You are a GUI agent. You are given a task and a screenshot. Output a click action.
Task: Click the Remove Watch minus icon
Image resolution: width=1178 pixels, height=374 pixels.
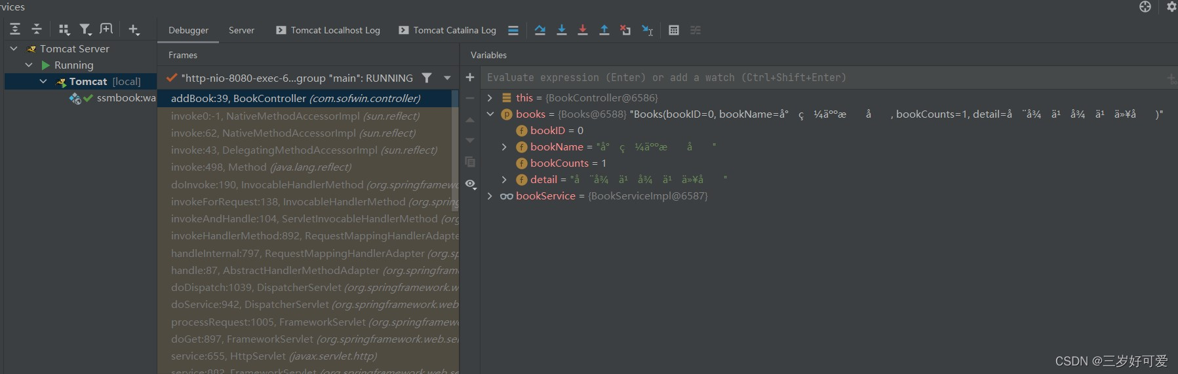tap(470, 98)
